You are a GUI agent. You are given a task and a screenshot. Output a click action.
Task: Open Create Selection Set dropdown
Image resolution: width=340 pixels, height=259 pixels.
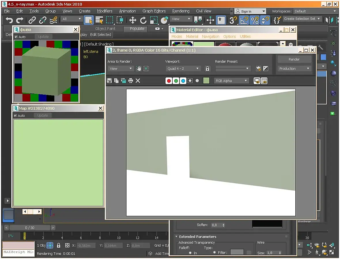tap(302, 19)
